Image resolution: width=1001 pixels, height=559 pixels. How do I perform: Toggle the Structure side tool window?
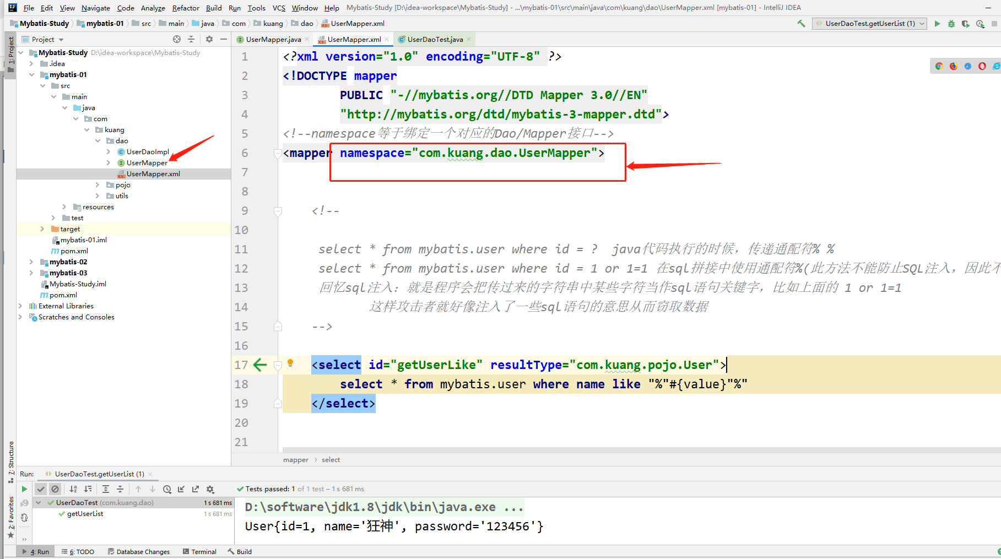click(11, 462)
